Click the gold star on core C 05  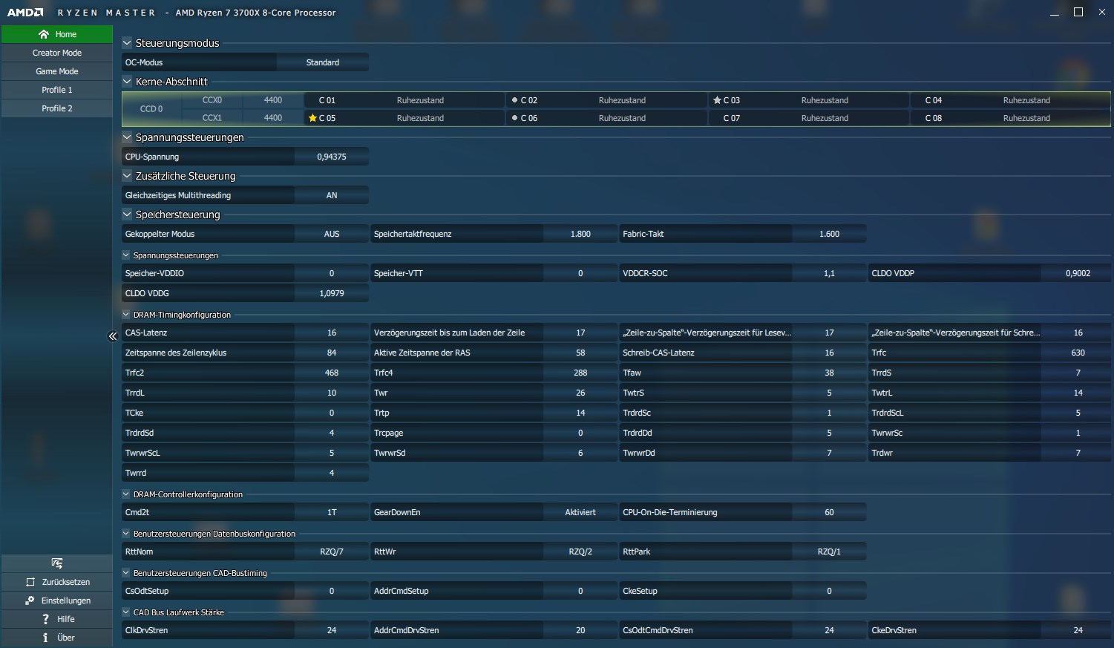coord(312,118)
